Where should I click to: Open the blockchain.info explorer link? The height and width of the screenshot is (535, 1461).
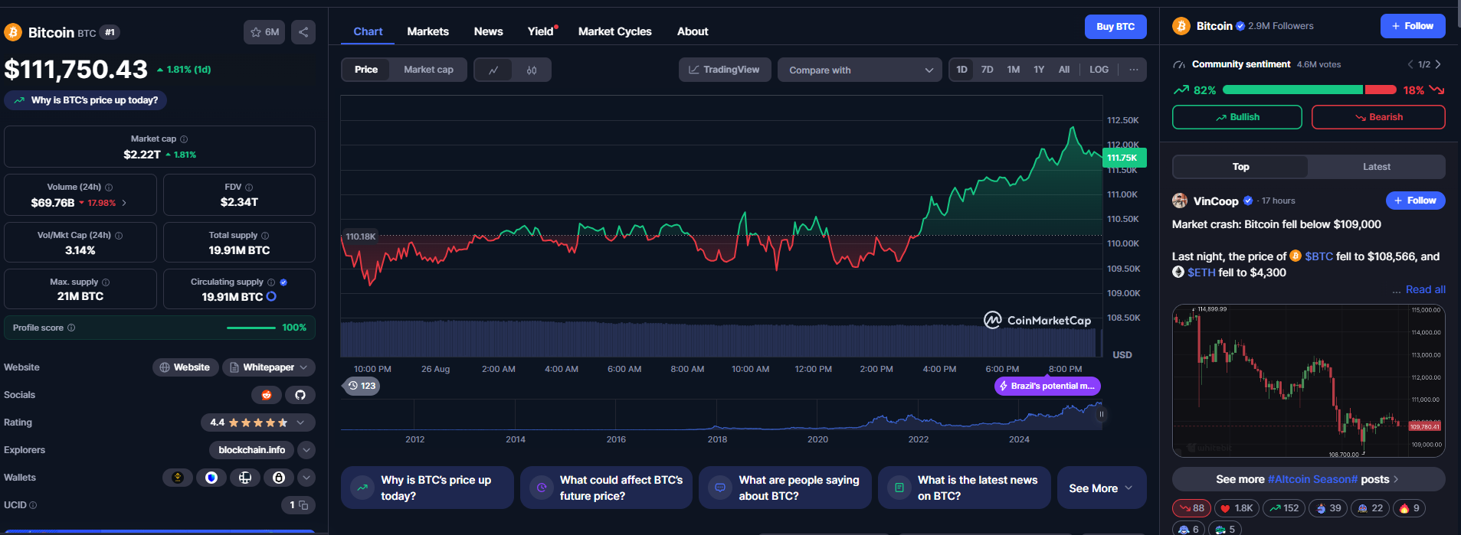coord(251,450)
